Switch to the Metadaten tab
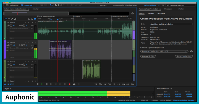 click(168, 9)
